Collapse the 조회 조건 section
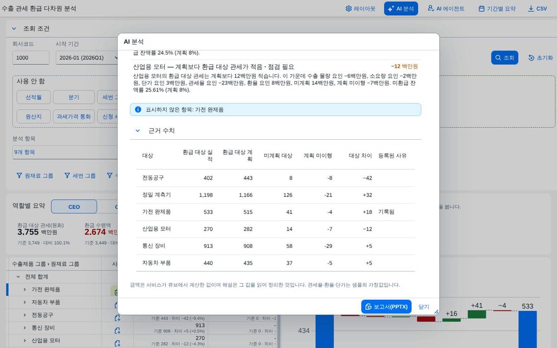This screenshot has width=557, height=348. pos(14,29)
